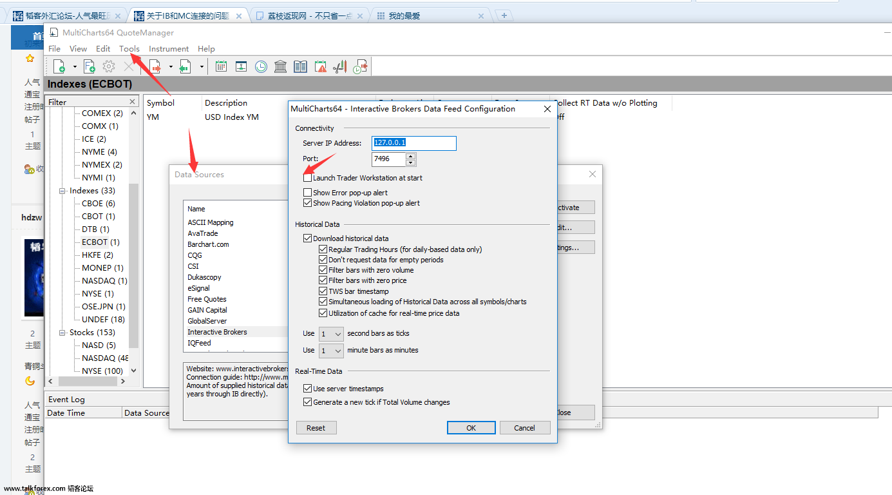Uncheck Use server timestamps
The height and width of the screenshot is (495, 892).
[308, 389]
